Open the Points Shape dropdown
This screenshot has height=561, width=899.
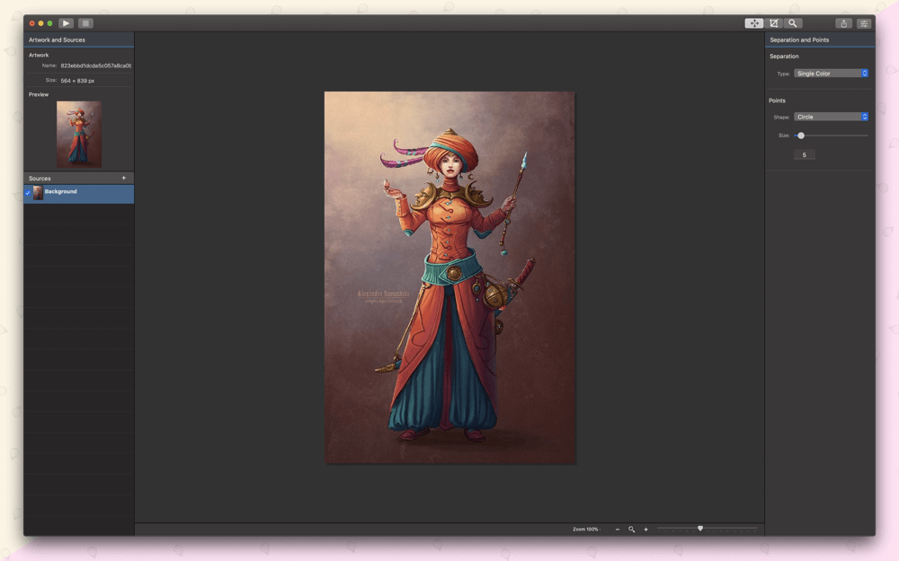pos(831,117)
